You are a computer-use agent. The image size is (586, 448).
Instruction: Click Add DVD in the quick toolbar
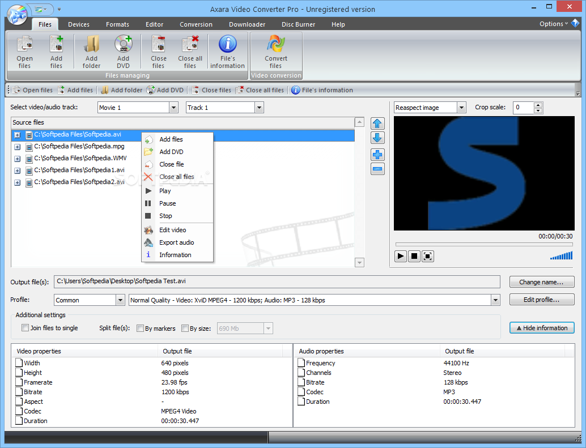[165, 90]
